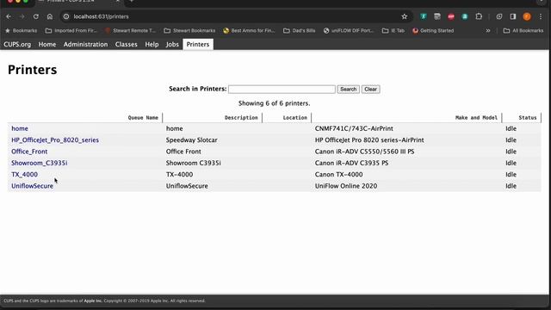The image size is (551, 310).
Task: Sort by the Queue Name column header
Action: 143,118
